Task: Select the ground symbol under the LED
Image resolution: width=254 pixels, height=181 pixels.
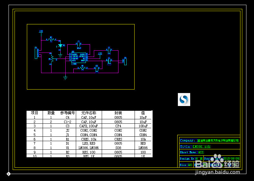Action: pos(60,56)
